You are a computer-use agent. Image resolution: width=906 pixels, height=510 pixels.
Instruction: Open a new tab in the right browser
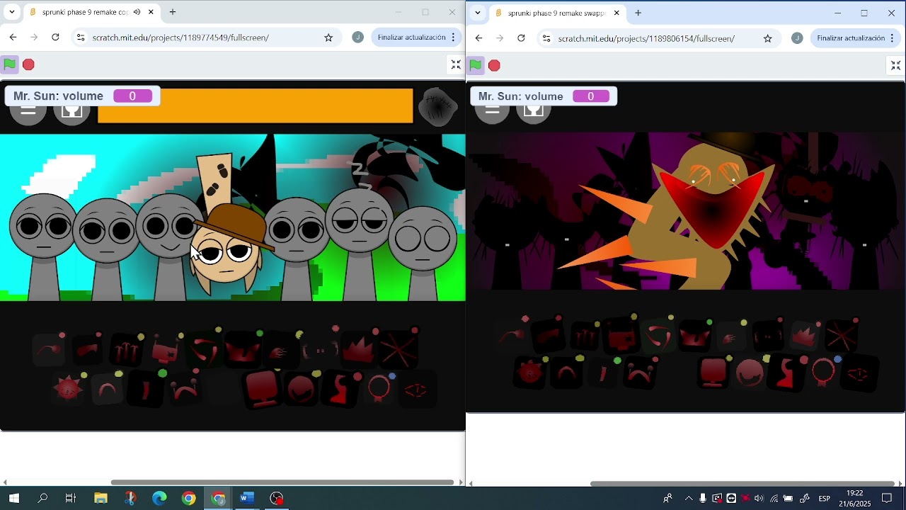click(638, 13)
